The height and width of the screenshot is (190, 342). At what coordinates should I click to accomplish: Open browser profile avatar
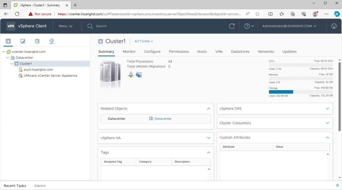315,14
